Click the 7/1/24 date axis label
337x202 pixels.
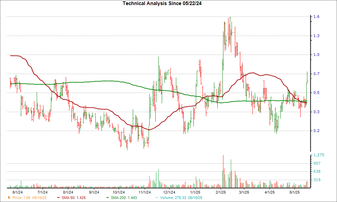[42, 192]
